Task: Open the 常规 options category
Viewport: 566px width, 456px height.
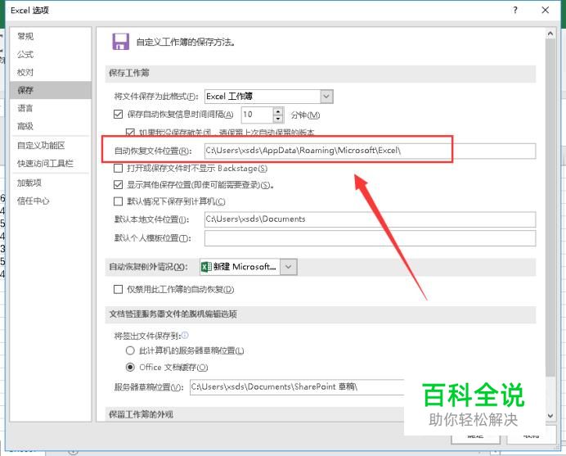Action: click(25, 36)
